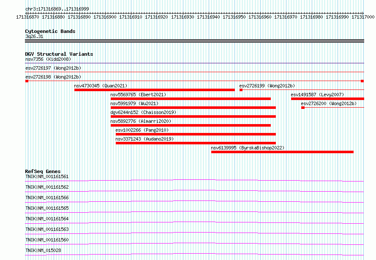Open variant esv2726198 (Wong2012b) label
Image resolution: width=376 pixels, height=260 pixels.
click(x=53, y=77)
